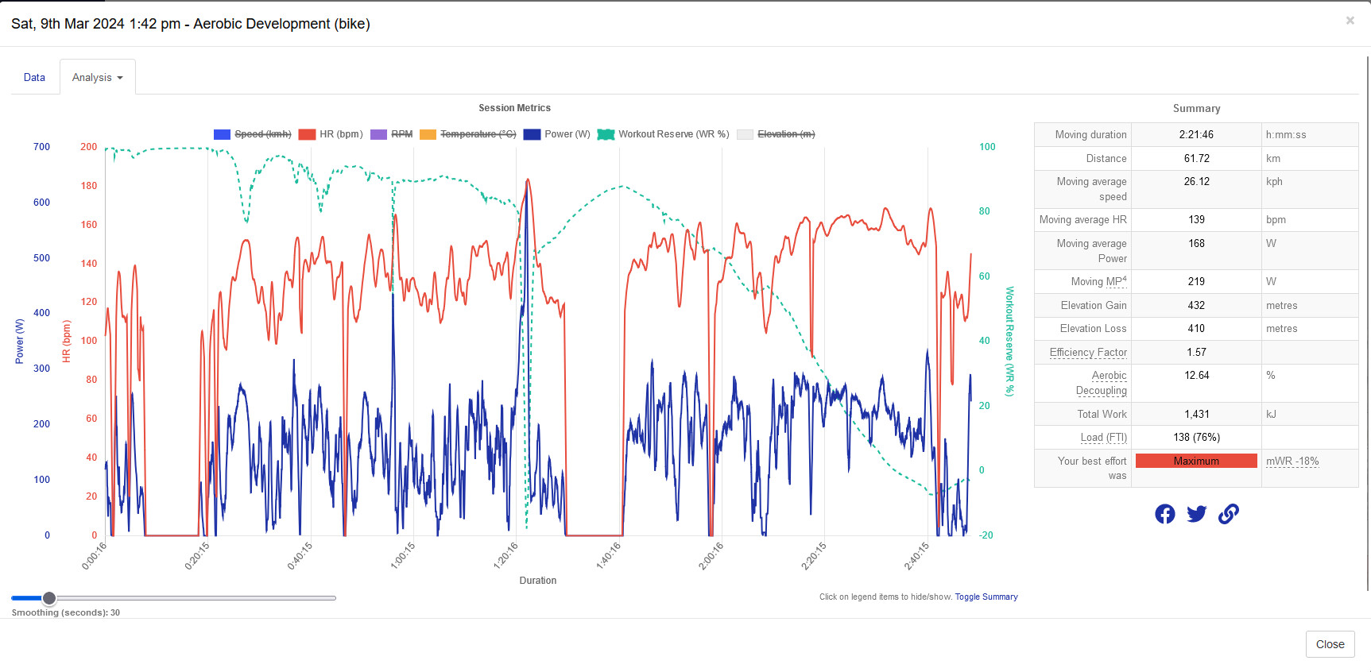Click the smoothing seconds slider handle
Screen dimensions: 1371x672
pos(49,598)
